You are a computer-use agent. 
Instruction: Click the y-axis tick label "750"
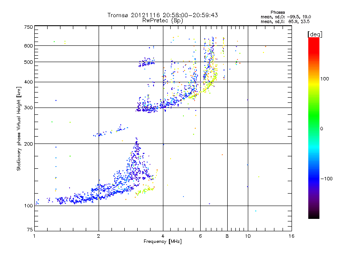tap(28, 27)
